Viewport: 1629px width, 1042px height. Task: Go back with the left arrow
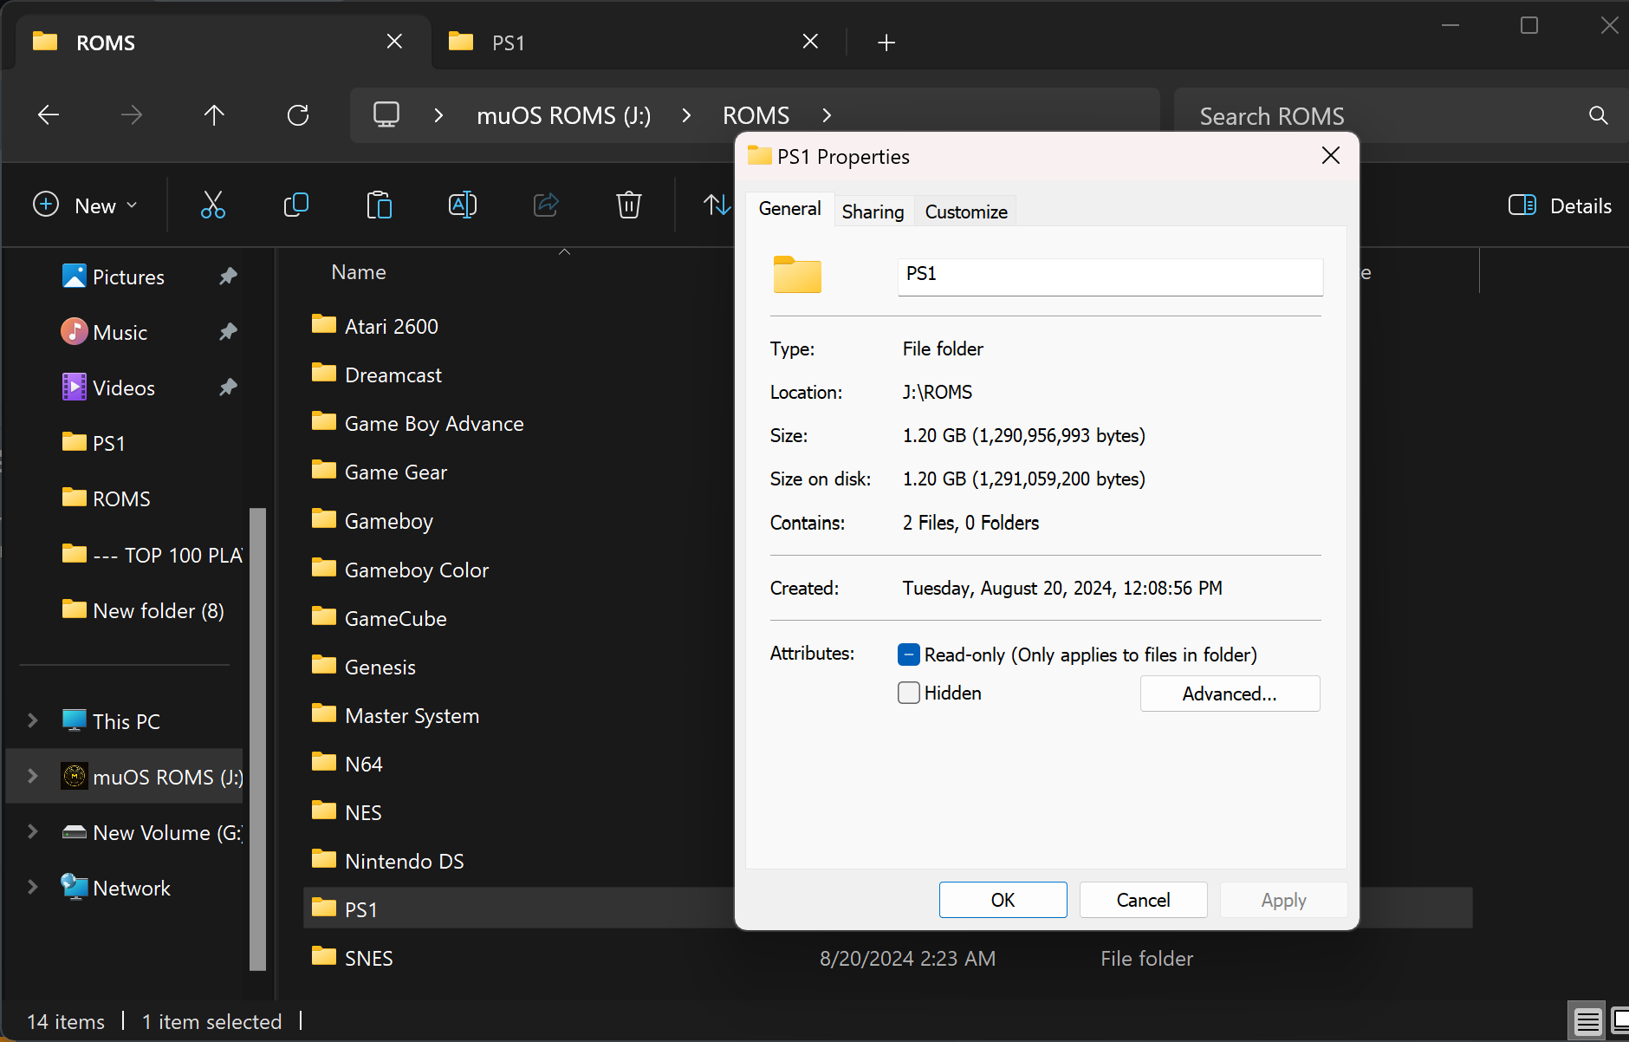coord(49,115)
